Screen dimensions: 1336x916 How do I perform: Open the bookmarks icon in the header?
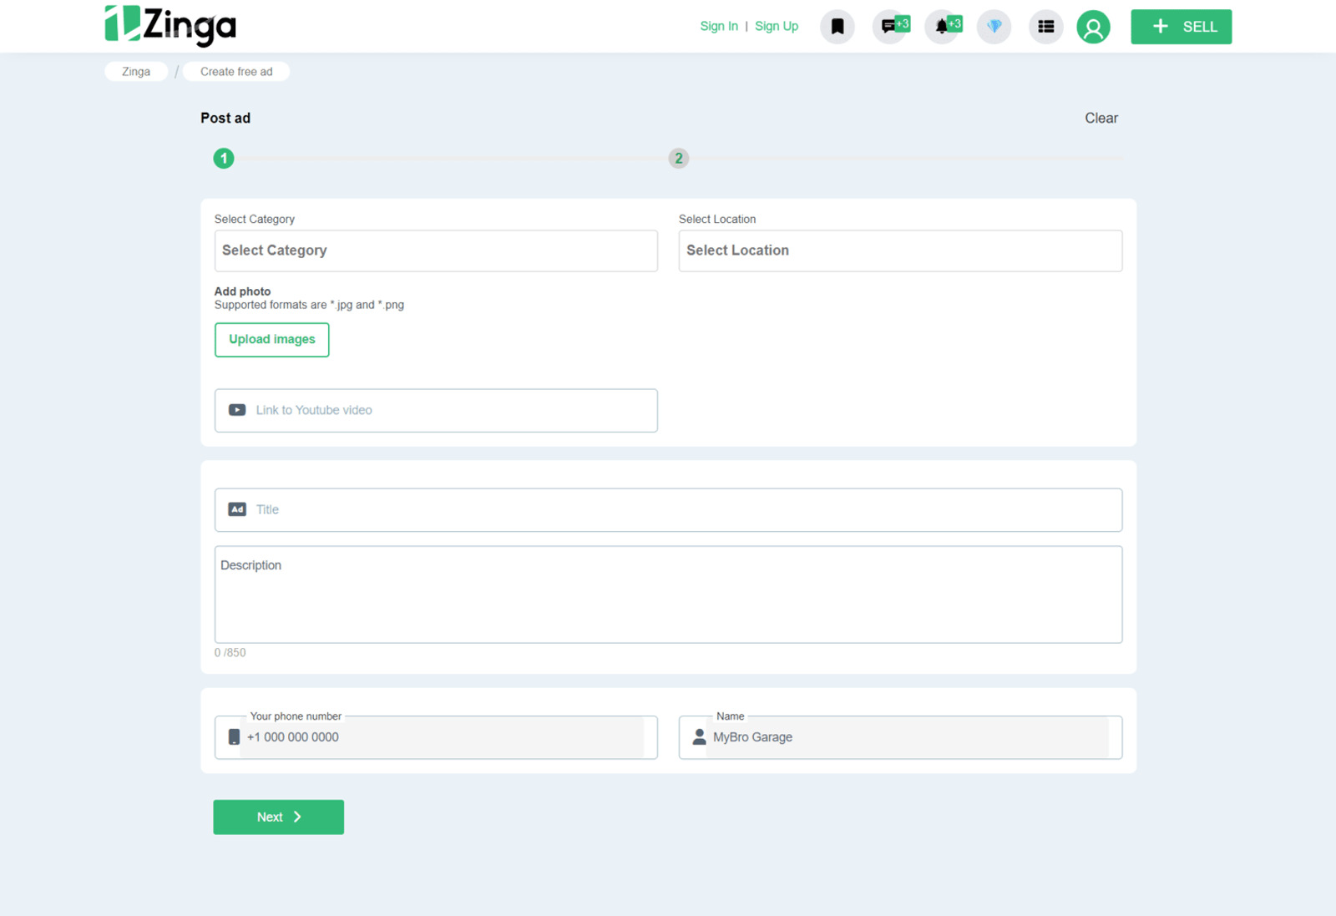pyautogui.click(x=837, y=26)
